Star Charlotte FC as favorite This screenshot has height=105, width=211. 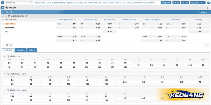coord(3,24)
